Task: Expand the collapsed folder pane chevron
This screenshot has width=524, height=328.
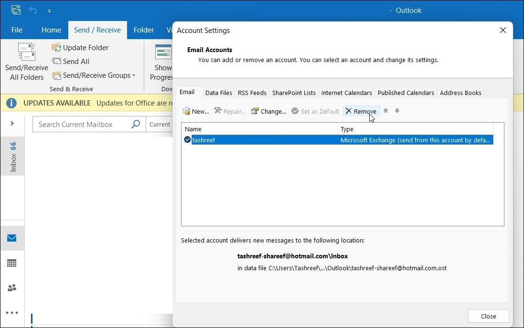Action: (x=12, y=124)
